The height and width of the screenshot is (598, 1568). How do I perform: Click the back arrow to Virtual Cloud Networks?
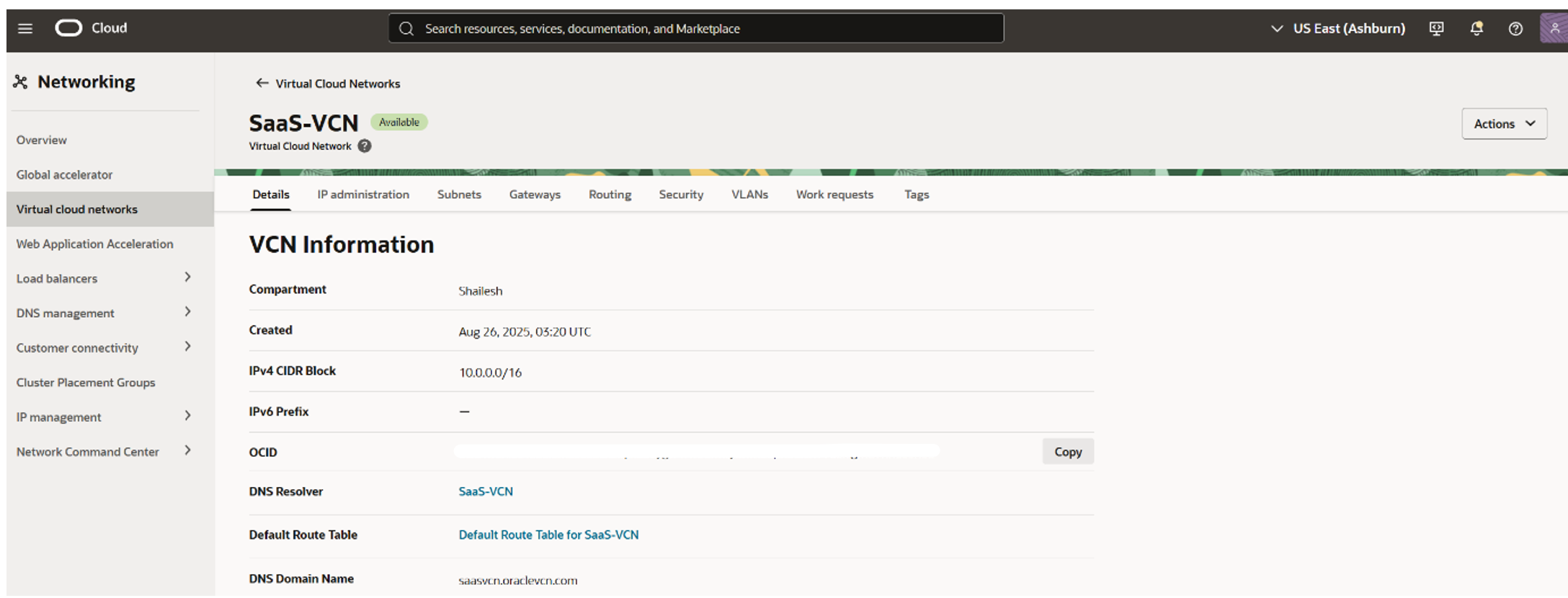click(x=262, y=84)
